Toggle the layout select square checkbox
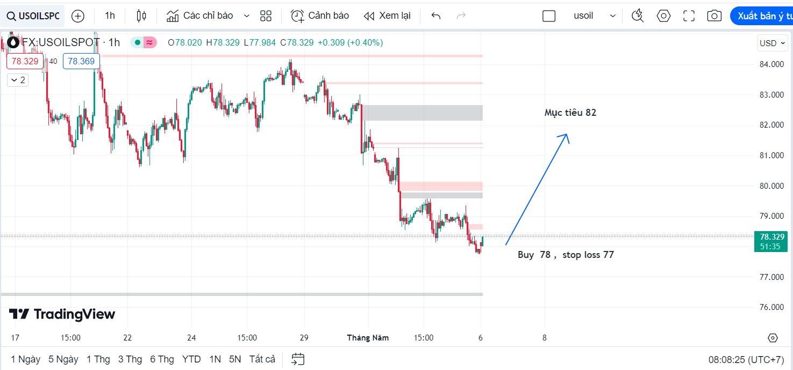Image resolution: width=793 pixels, height=370 pixels. click(x=549, y=16)
